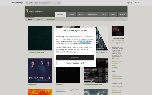Click Accept necessary only button

75,63
